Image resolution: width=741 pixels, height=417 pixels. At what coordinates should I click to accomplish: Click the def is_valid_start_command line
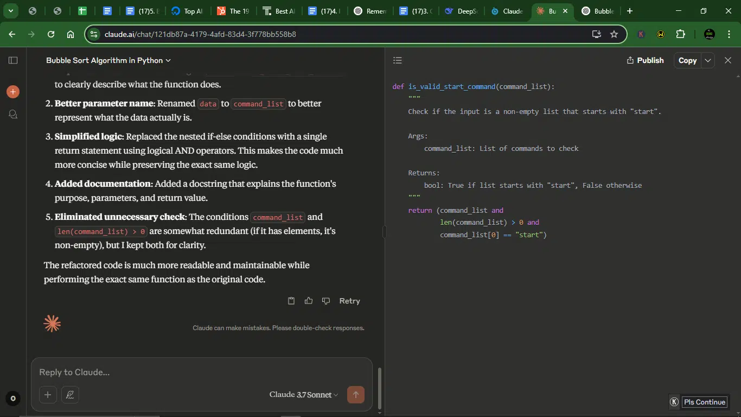474,87
